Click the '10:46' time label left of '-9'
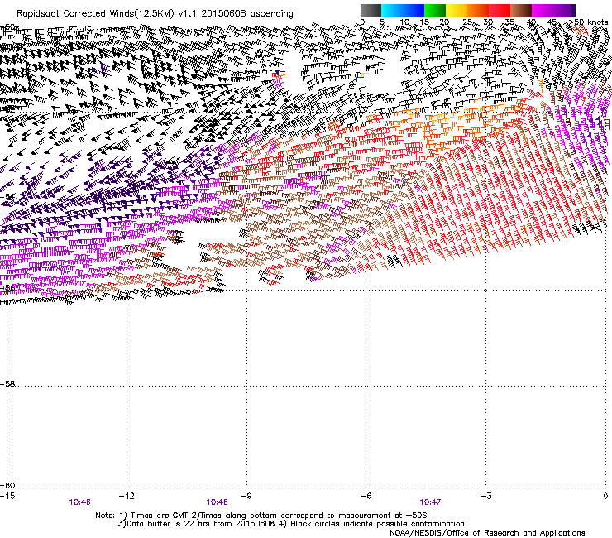 pyautogui.click(x=217, y=502)
